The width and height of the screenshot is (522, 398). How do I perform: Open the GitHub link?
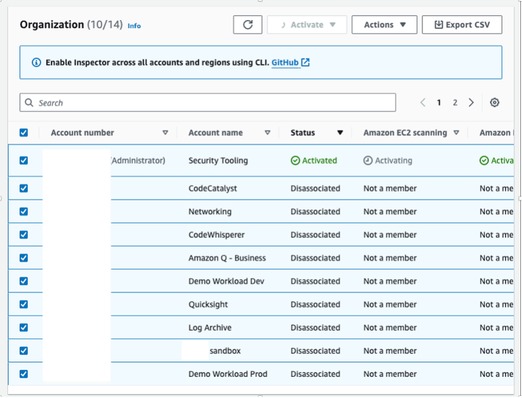click(x=285, y=62)
